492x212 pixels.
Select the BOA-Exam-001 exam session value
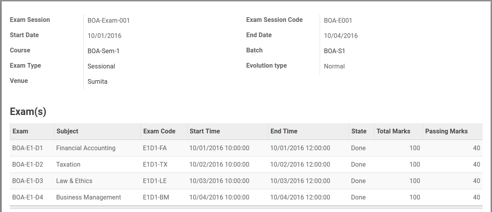tap(109, 20)
